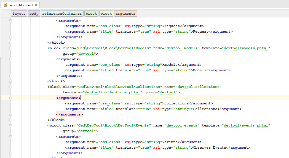
Task: Click the lowercase "request" css_class value
Action: 172,26
